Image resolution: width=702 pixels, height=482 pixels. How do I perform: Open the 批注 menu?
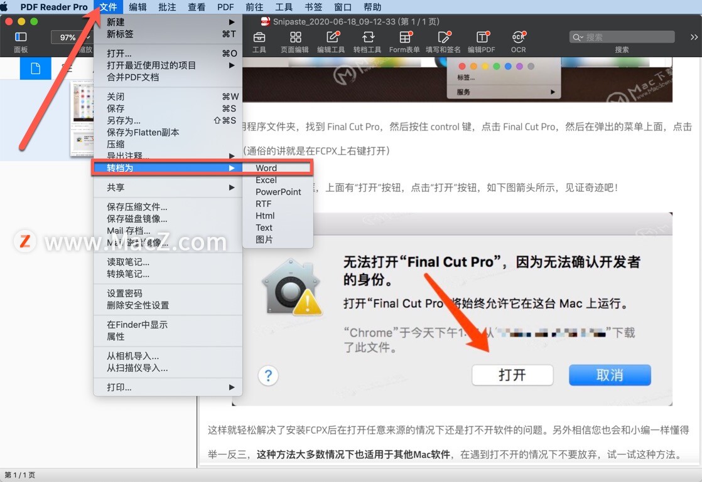click(167, 7)
